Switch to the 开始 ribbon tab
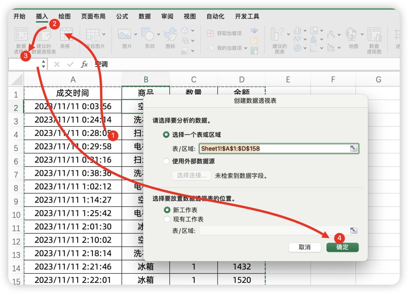The height and width of the screenshot is (293, 408). click(x=19, y=16)
